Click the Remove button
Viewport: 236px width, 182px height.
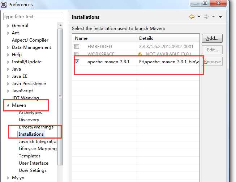pos(213,62)
